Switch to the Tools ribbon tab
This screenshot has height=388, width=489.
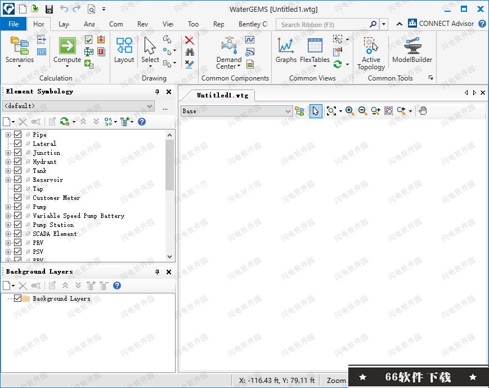pyautogui.click(x=193, y=24)
